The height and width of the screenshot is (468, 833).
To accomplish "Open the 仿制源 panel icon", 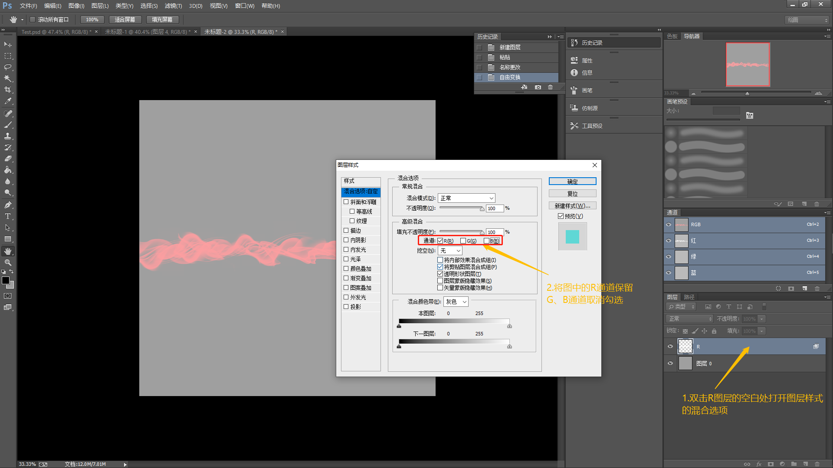I will [574, 107].
